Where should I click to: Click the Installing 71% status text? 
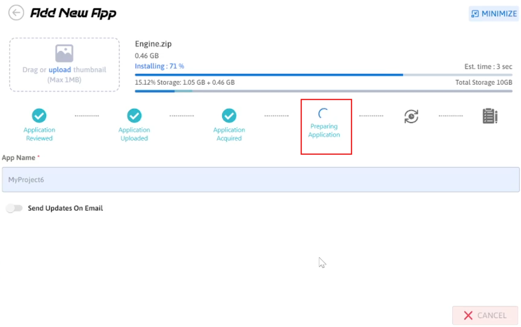(x=159, y=66)
